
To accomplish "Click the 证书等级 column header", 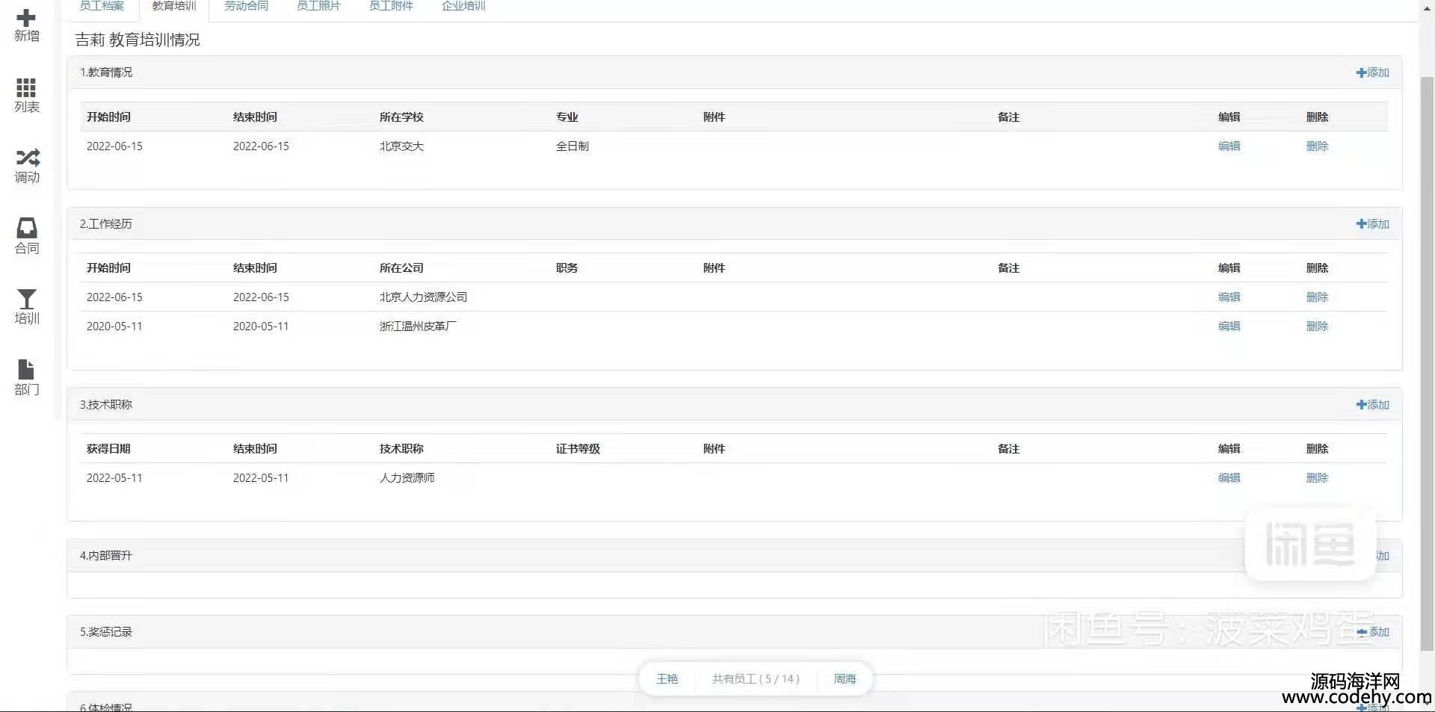I will click(578, 449).
